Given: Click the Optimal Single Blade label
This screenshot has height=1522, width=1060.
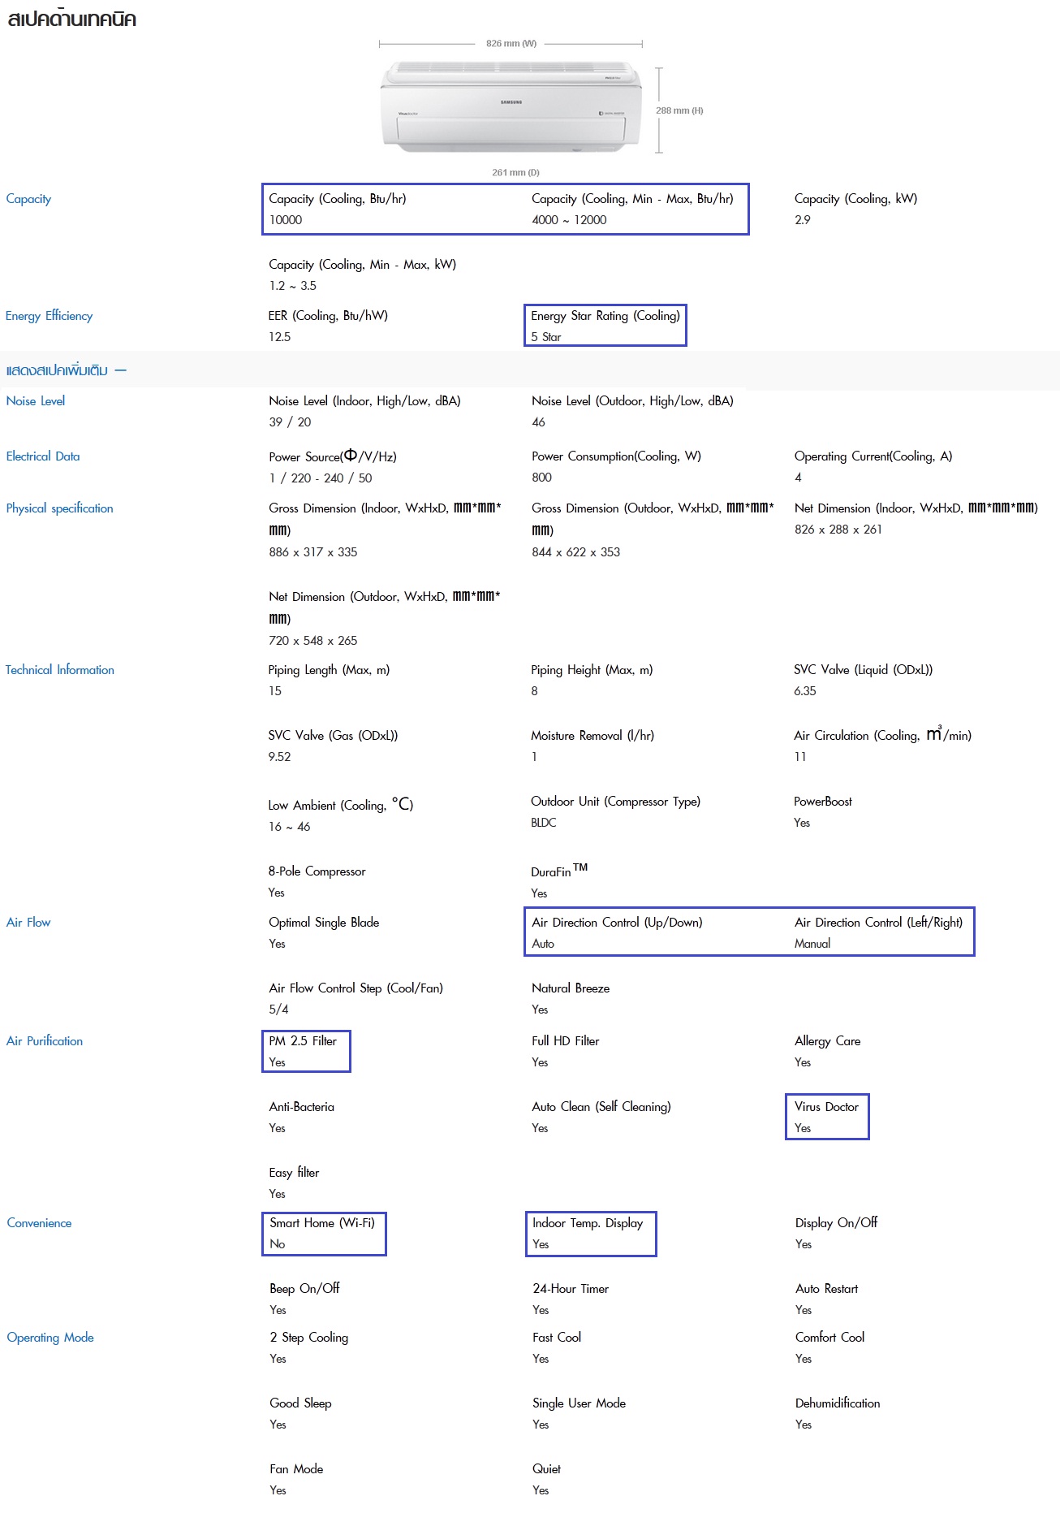Looking at the screenshot, I should coord(324,923).
